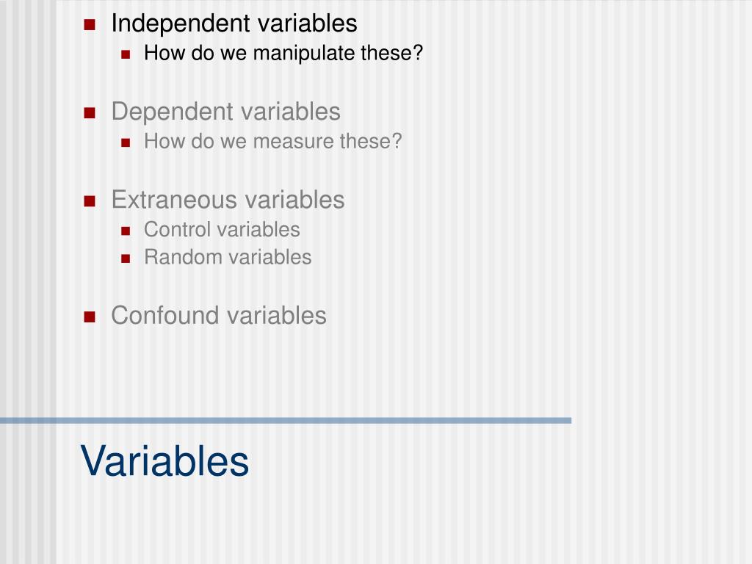The image size is (752, 564).
Task: Click the blue horizontal divider line
Action: coord(286,421)
